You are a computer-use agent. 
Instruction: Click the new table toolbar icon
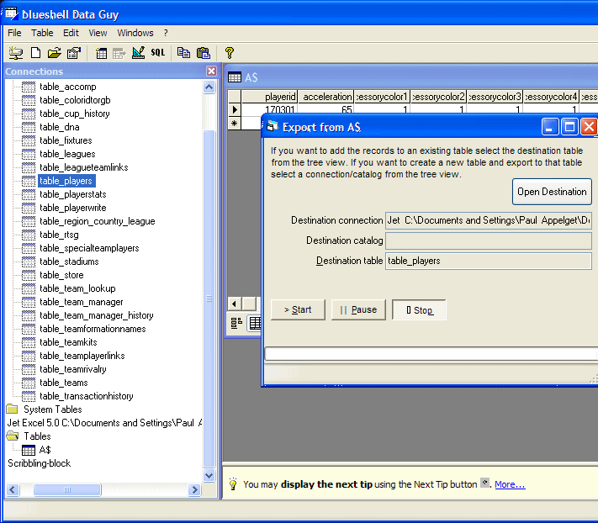(102, 53)
